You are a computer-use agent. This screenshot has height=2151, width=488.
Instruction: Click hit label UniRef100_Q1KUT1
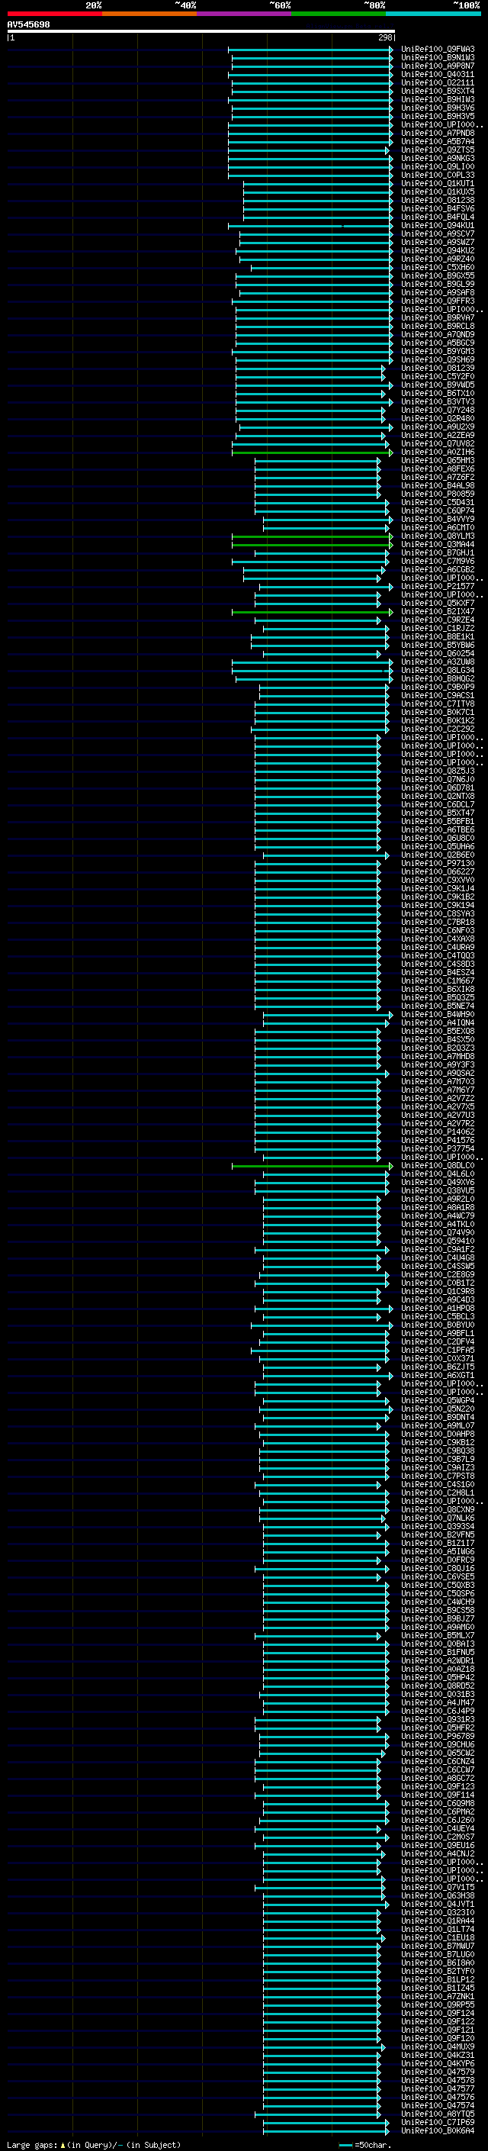[x=438, y=183]
